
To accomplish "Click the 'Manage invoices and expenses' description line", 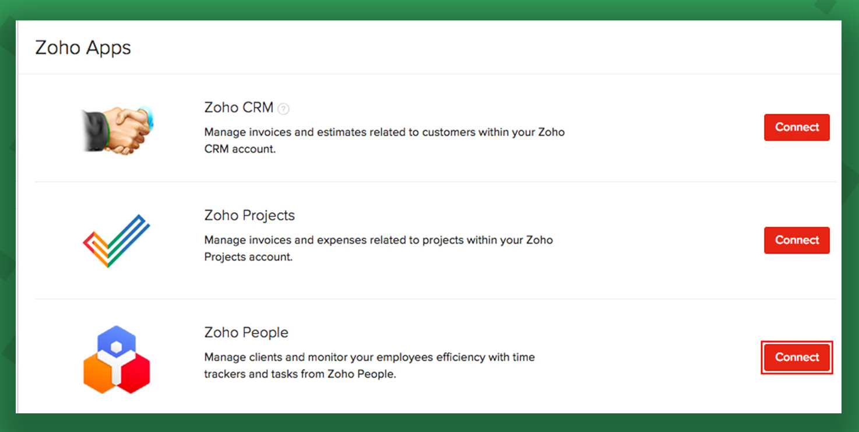I will point(378,240).
